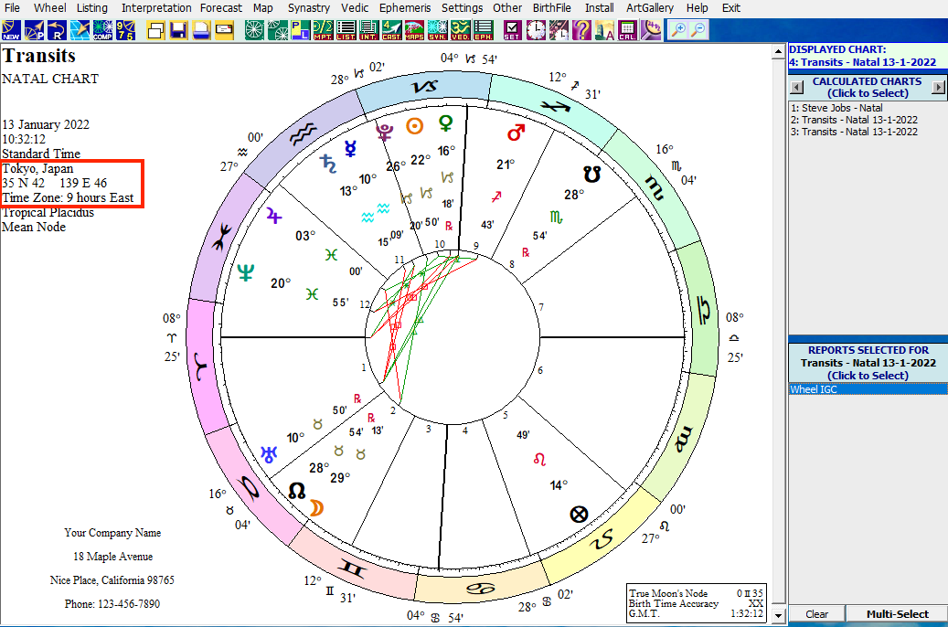Open the EPH. ephemeris icon
This screenshot has height=627, width=948.
(x=484, y=30)
